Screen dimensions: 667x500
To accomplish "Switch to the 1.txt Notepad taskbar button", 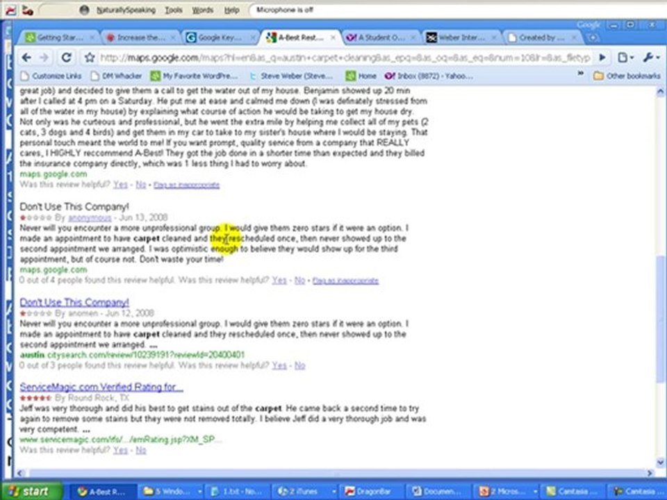I will tap(238, 492).
